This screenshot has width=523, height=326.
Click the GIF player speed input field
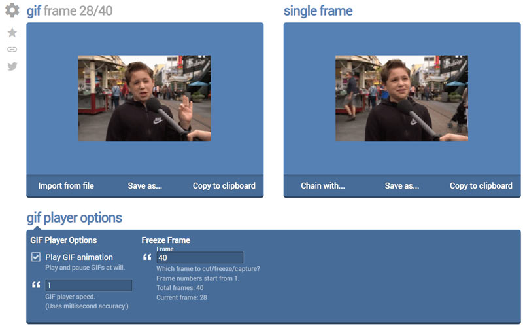coord(88,285)
